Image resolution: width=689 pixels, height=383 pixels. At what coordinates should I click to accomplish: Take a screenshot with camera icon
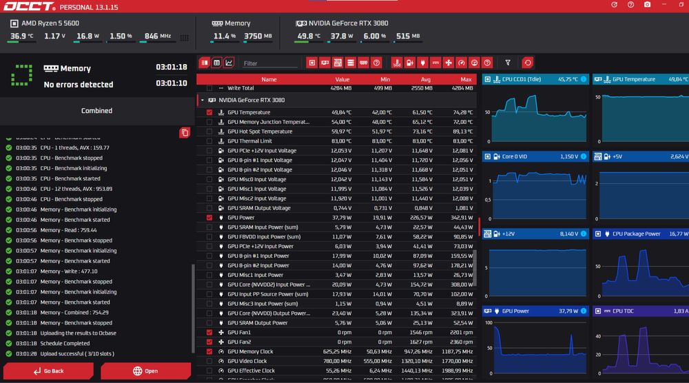click(647, 5)
